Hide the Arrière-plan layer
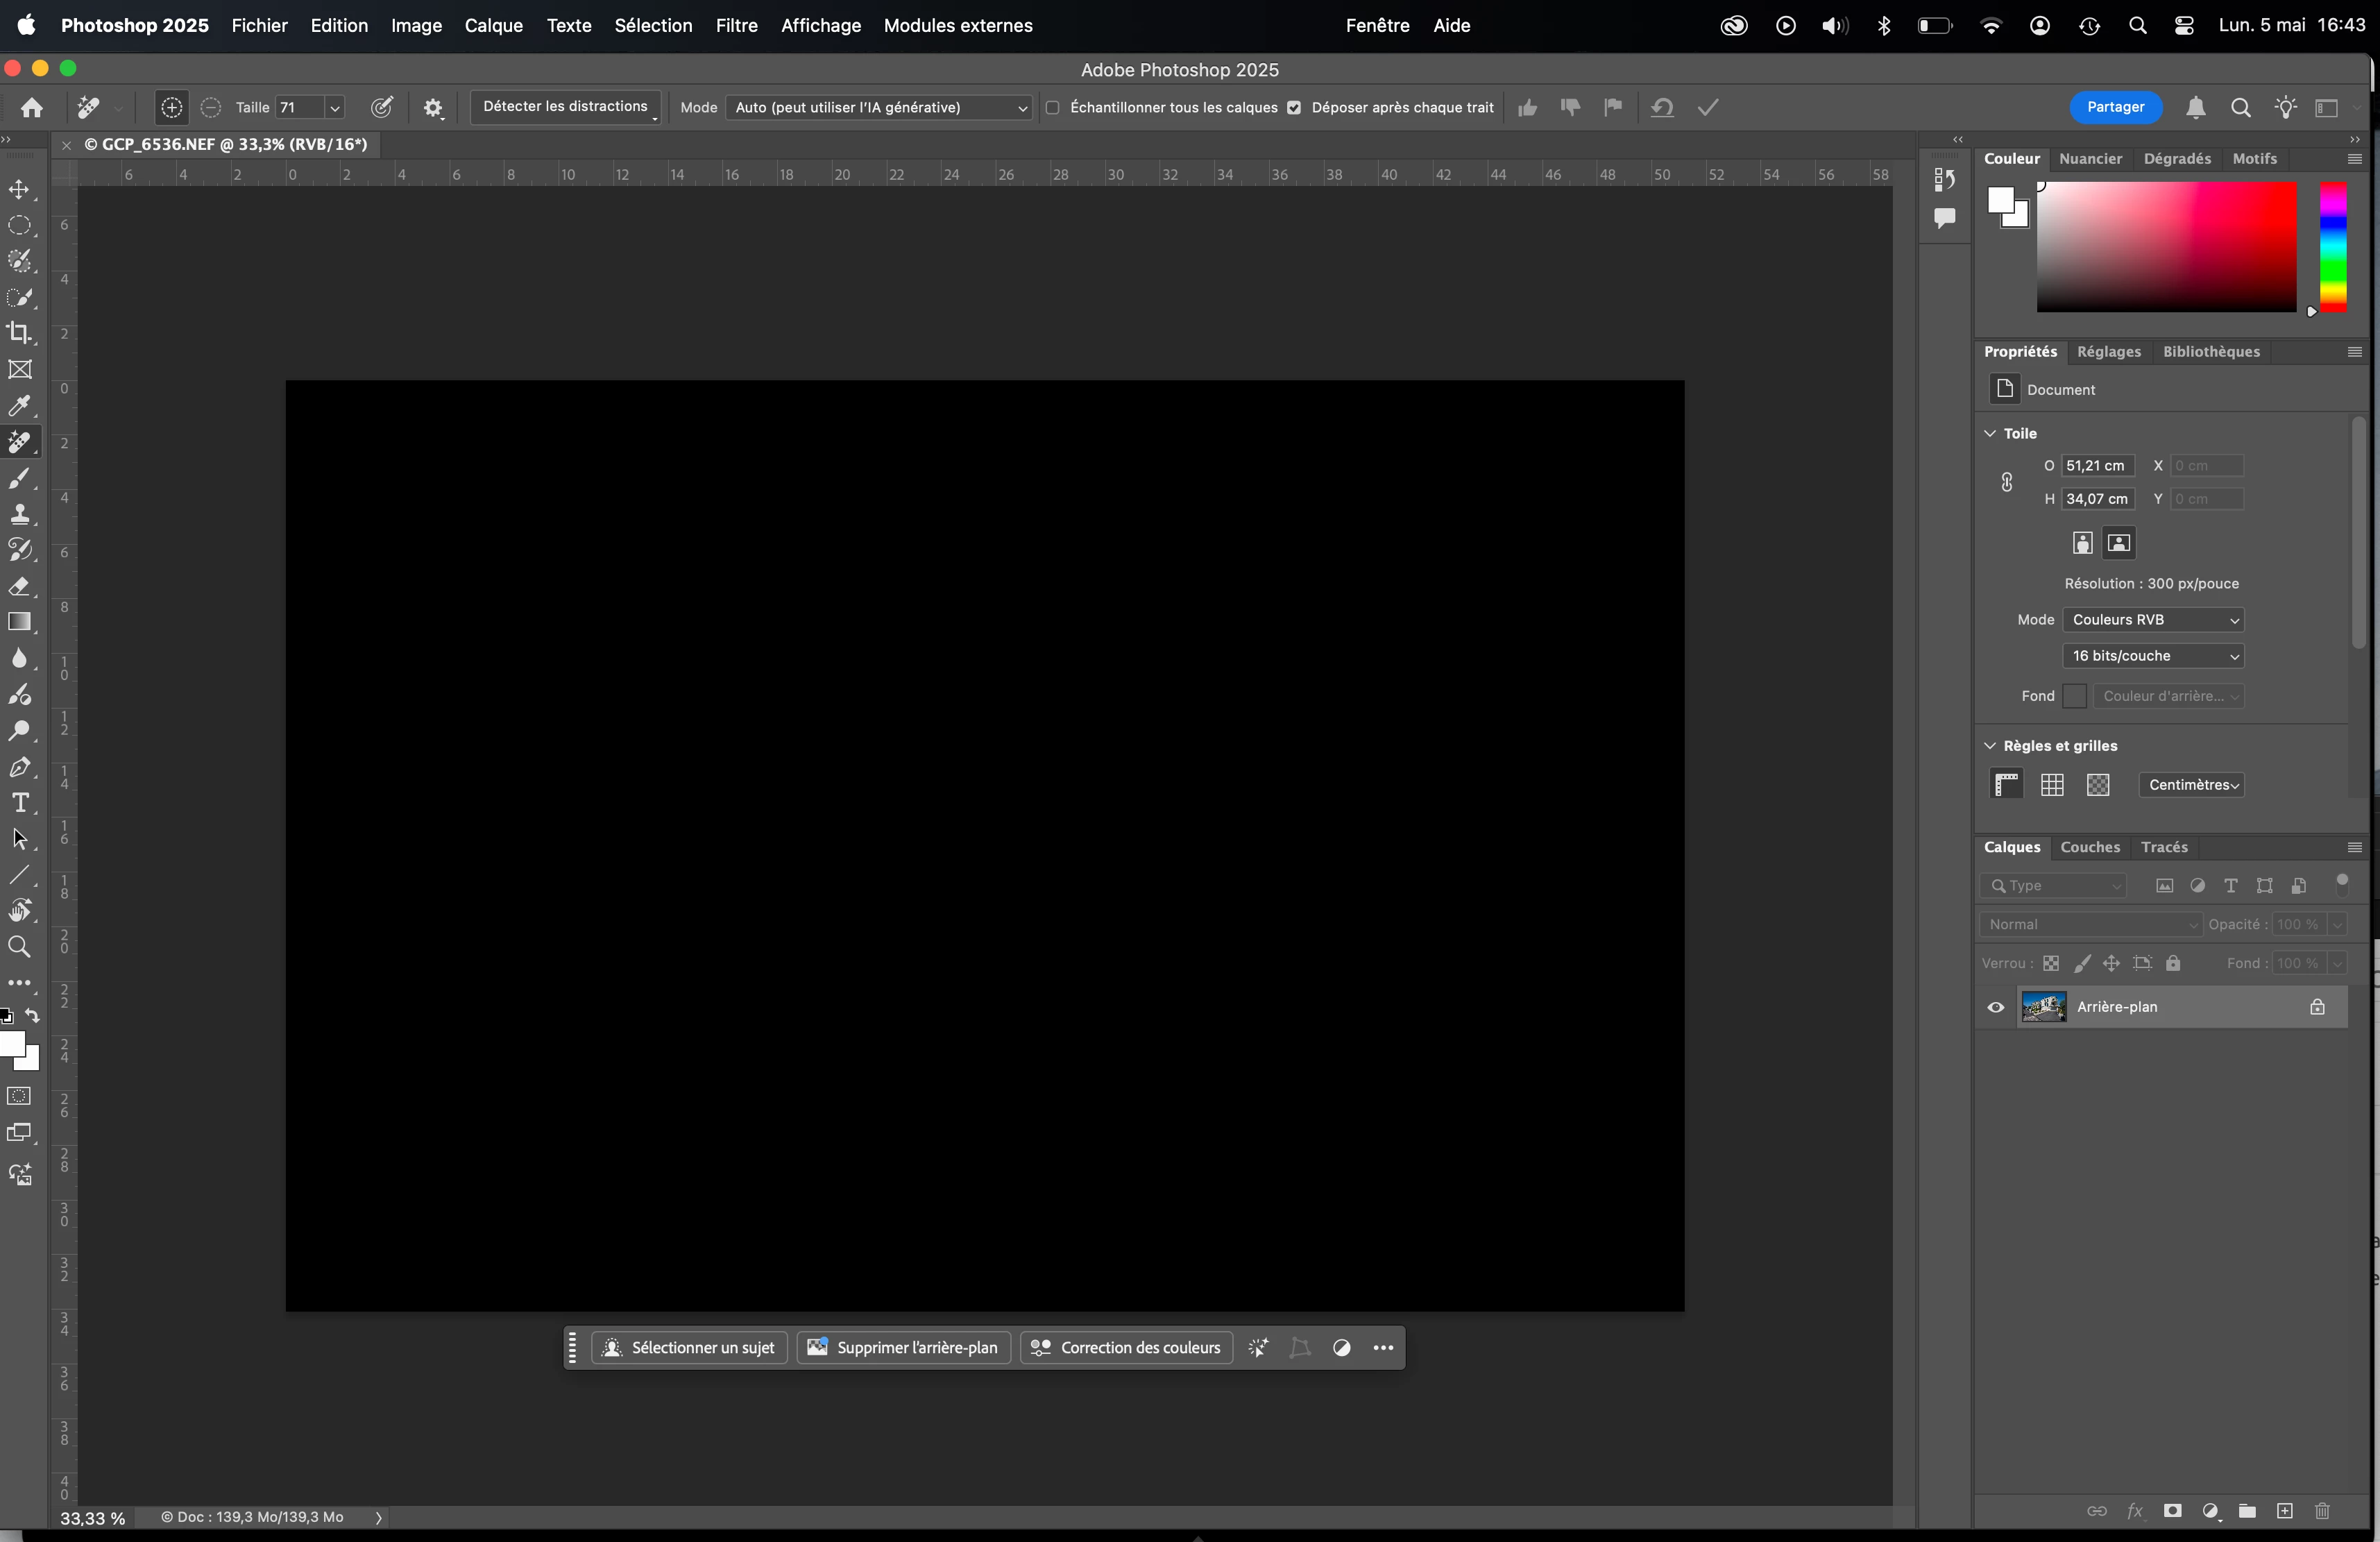Screen dimensions: 2380x1542 coord(1995,1008)
